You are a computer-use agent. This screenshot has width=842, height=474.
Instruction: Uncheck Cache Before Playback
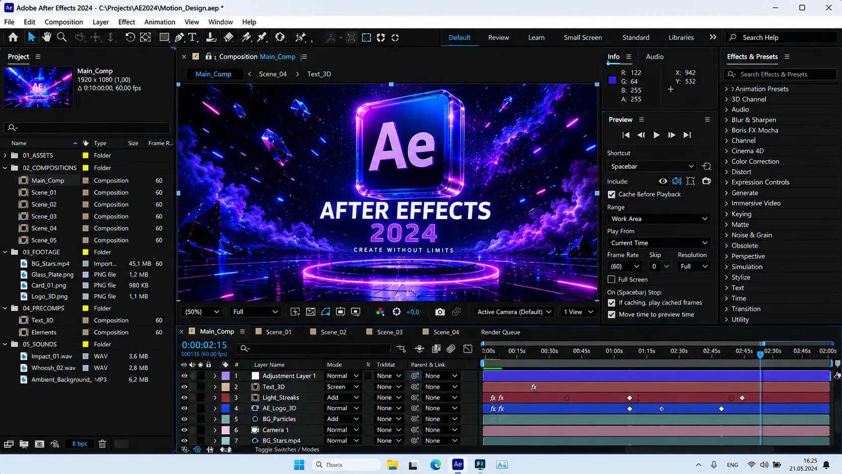611,194
